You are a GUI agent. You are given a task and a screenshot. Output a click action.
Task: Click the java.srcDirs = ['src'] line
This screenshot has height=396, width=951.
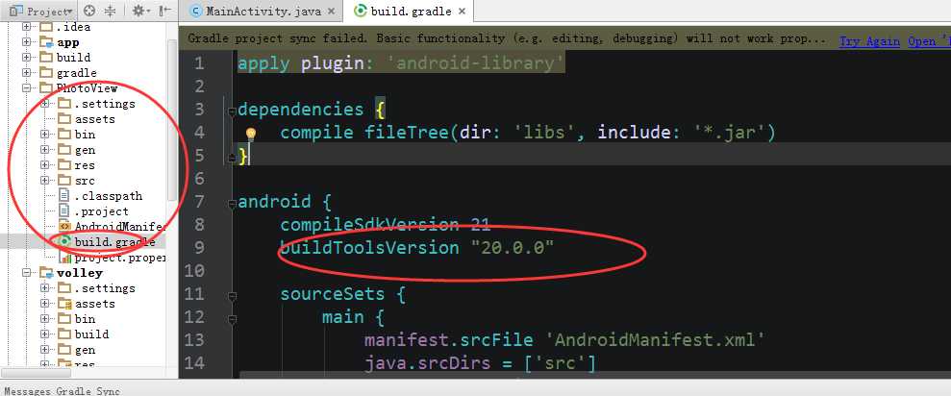[x=480, y=362]
